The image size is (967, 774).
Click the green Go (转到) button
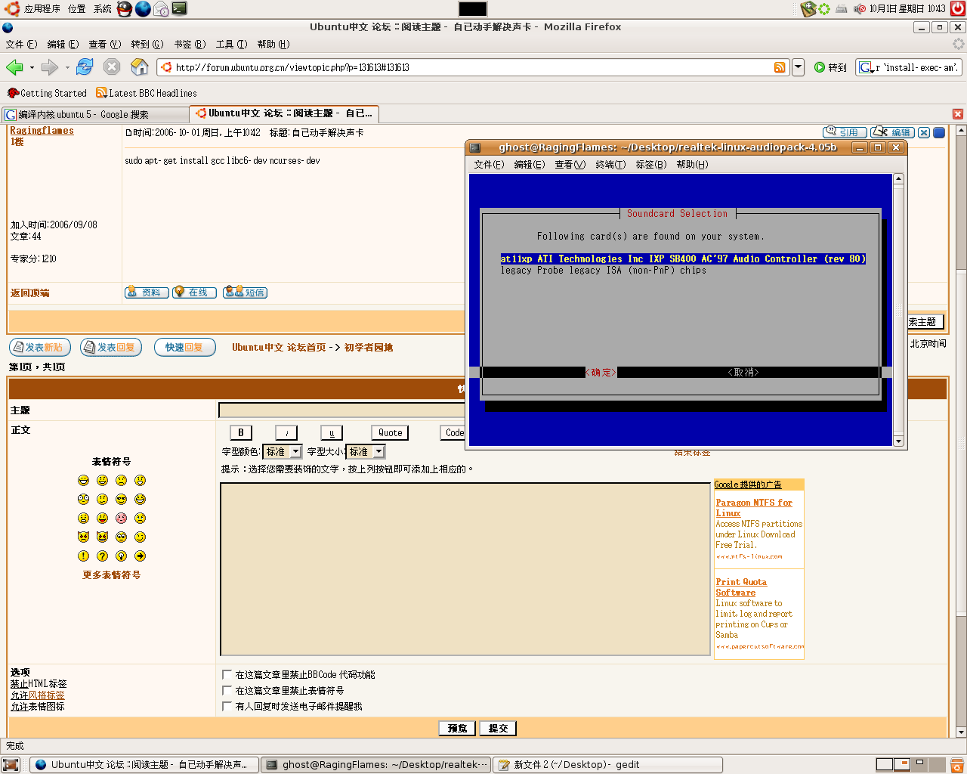830,67
